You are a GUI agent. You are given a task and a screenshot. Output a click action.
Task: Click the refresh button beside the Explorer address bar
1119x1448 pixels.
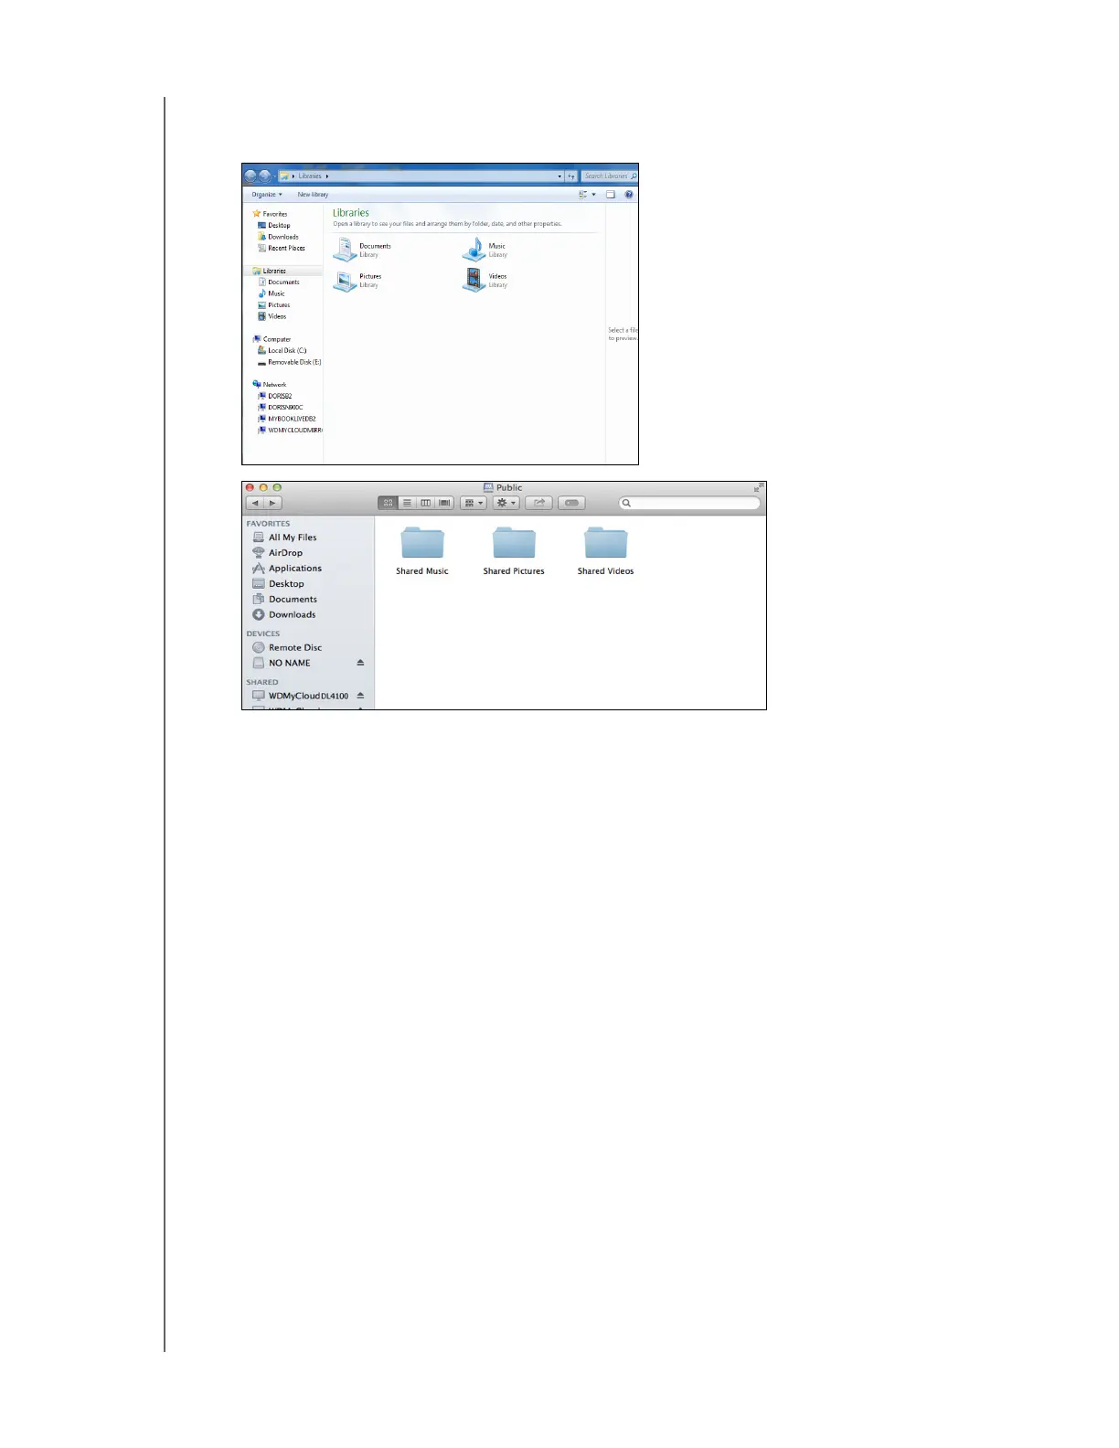pyautogui.click(x=571, y=176)
